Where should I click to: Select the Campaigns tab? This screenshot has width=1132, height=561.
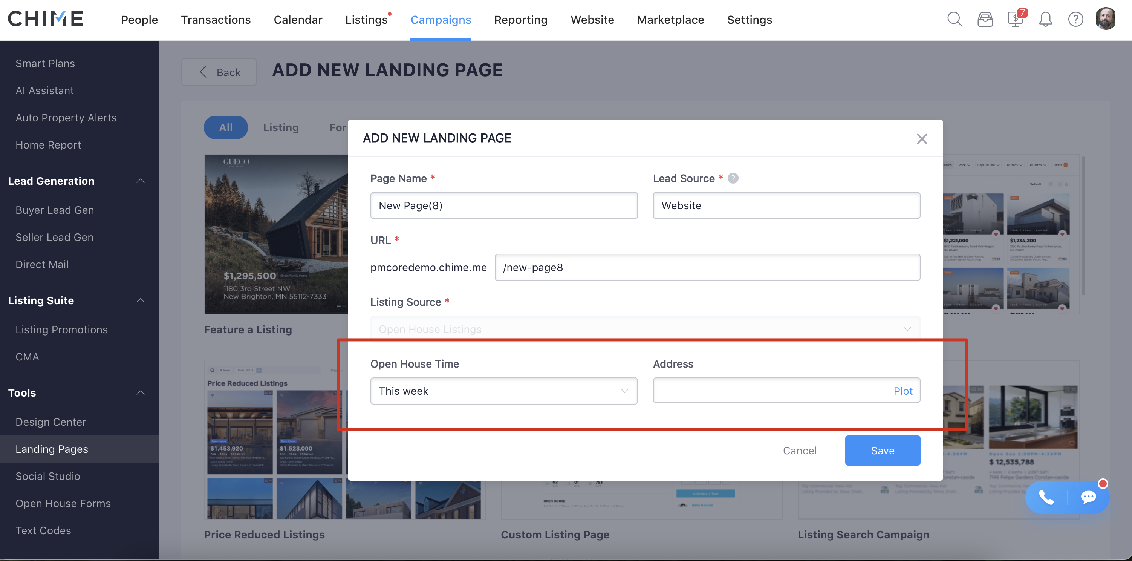[441, 20]
